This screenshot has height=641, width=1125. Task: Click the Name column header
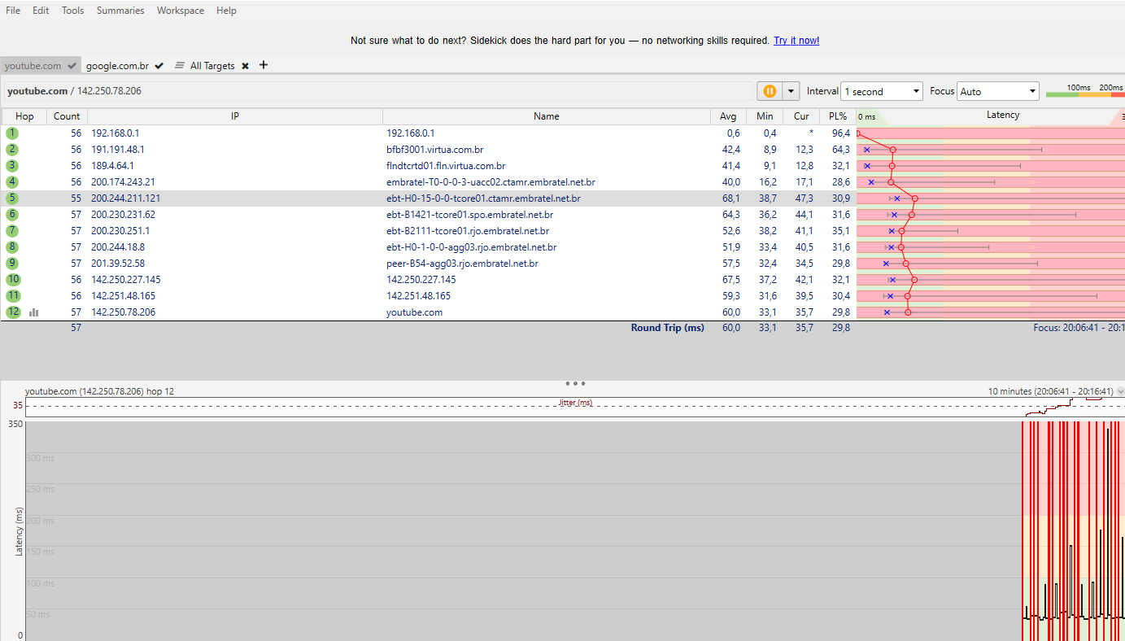point(547,116)
